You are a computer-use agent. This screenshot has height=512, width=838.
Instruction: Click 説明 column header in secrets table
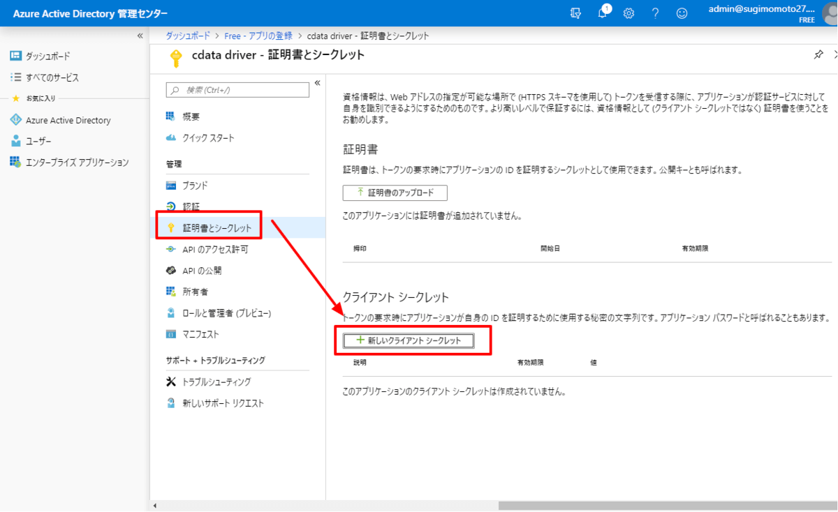click(360, 363)
